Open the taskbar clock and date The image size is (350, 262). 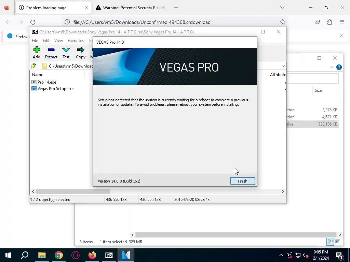click(321, 255)
